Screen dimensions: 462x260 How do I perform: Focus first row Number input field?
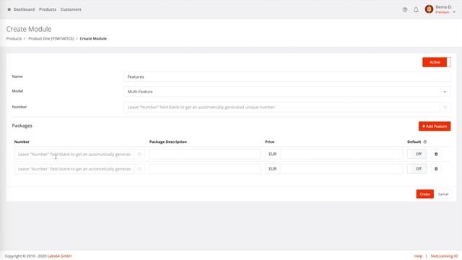click(x=74, y=154)
